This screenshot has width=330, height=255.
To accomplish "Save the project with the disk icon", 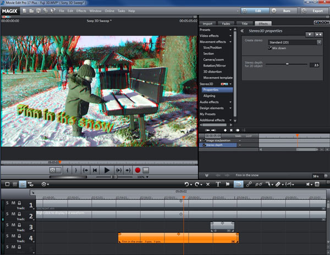I will click(x=38, y=11).
